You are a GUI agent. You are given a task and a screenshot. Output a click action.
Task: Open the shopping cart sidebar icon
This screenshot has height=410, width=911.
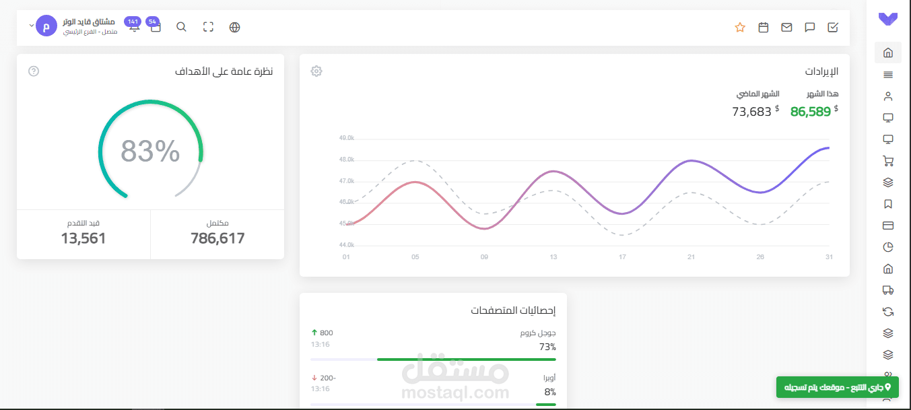tap(888, 161)
